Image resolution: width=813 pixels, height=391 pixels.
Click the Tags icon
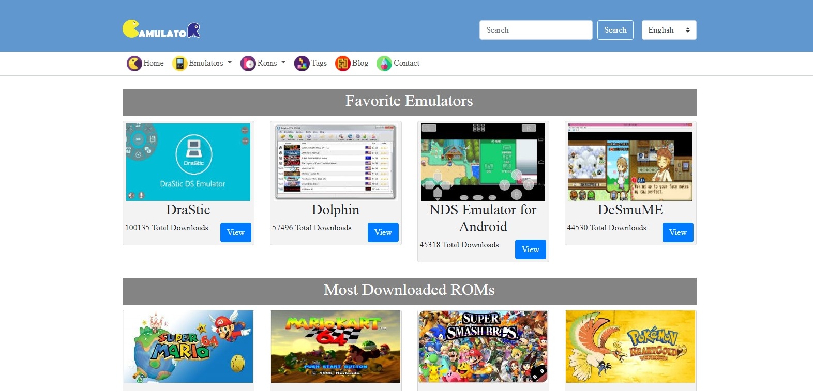pos(302,64)
